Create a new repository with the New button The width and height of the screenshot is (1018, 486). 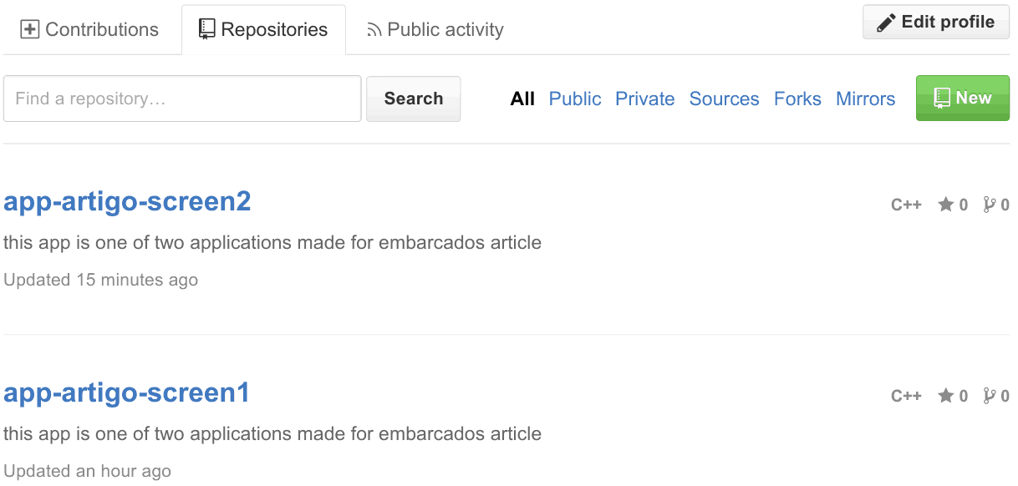pyautogui.click(x=962, y=98)
